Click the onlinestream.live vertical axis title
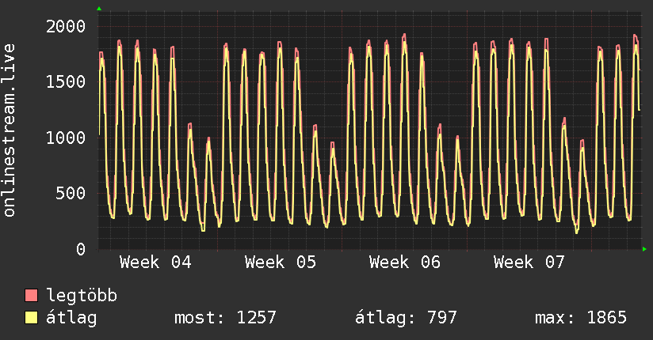The width and height of the screenshot is (653, 340). [10, 130]
